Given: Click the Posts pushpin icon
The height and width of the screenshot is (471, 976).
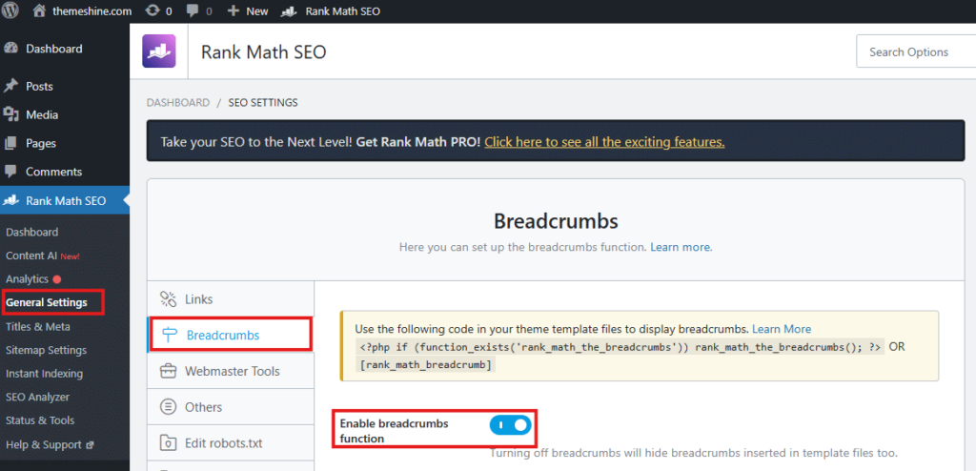Looking at the screenshot, I should click(10, 86).
